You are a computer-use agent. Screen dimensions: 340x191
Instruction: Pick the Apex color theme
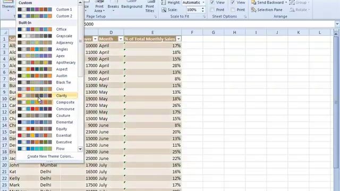[47, 56]
